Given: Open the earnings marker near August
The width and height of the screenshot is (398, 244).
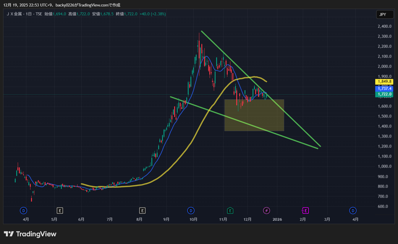Looking at the screenshot, I should tap(143, 210).
